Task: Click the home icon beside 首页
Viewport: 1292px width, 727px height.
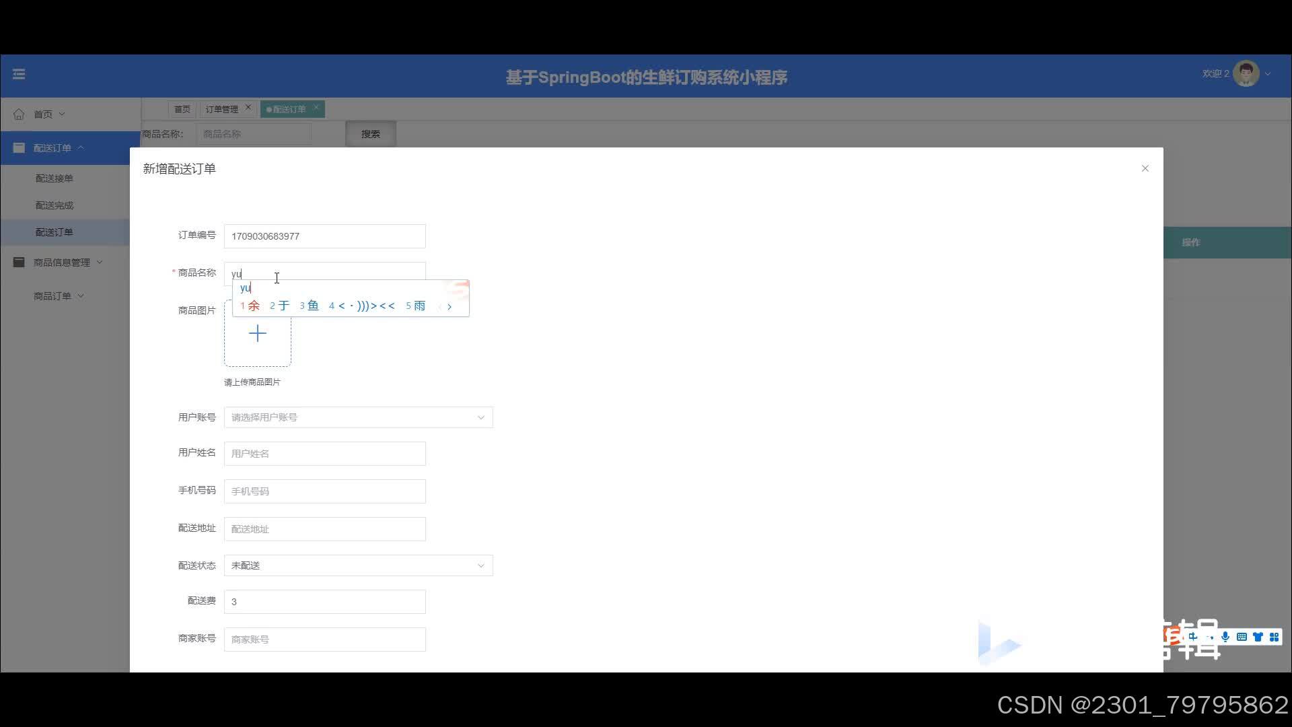Action: click(19, 114)
